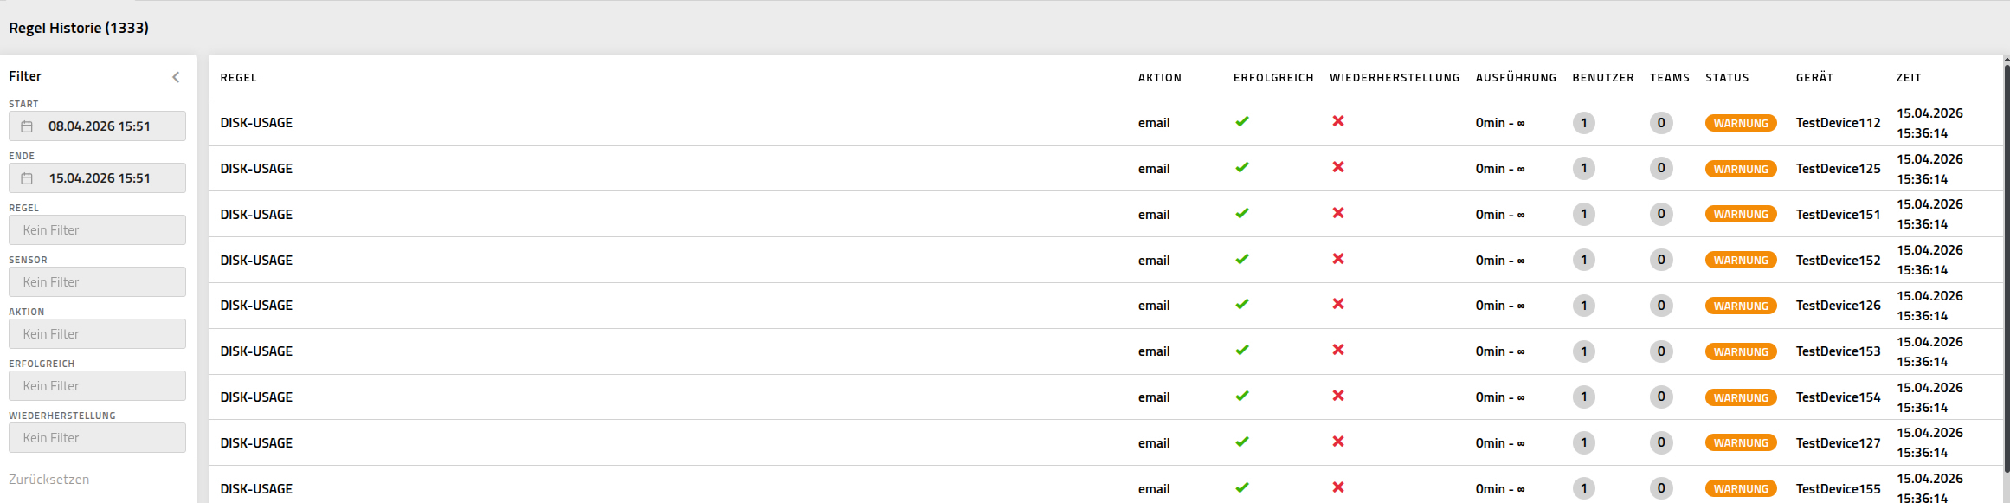Click teams count badge for TestDevice126
The image size is (2010, 503).
click(1661, 305)
